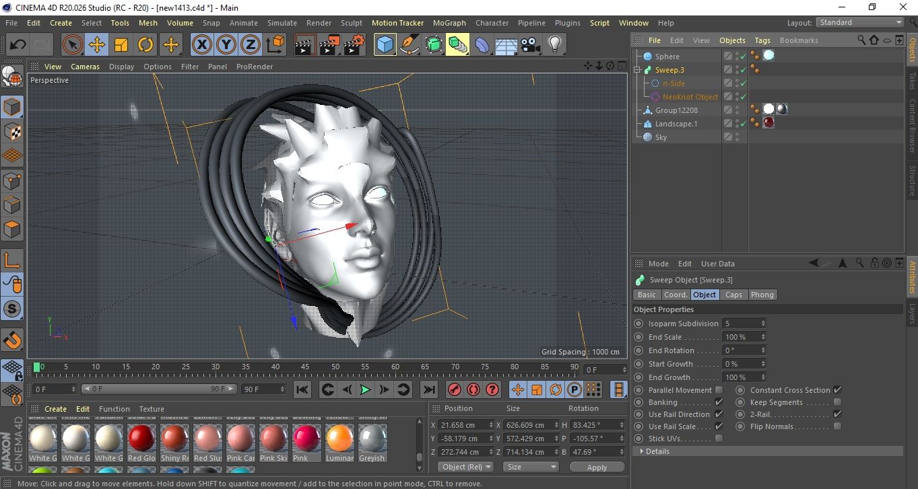Screen dimensions: 918x489
Task: Click the Record active objects button
Action: pos(455,389)
